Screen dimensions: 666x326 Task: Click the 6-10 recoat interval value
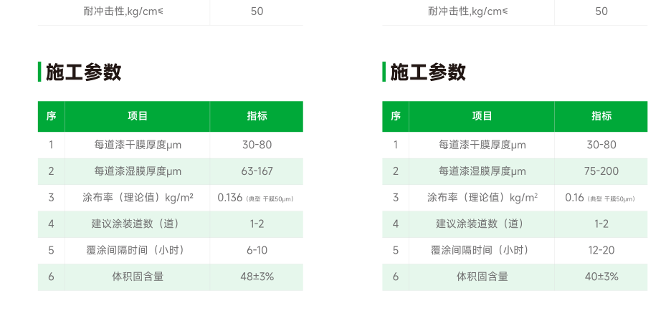click(257, 250)
